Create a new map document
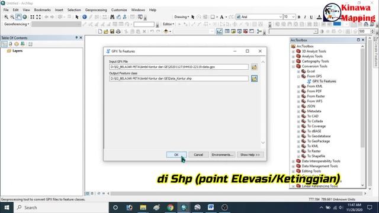 [100, 31]
